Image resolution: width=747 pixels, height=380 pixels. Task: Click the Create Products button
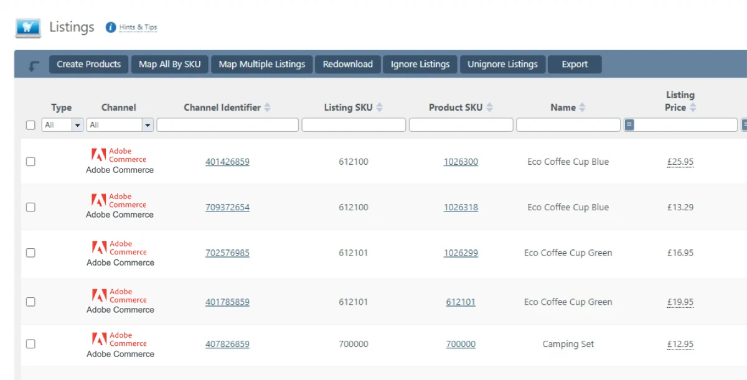pos(89,64)
